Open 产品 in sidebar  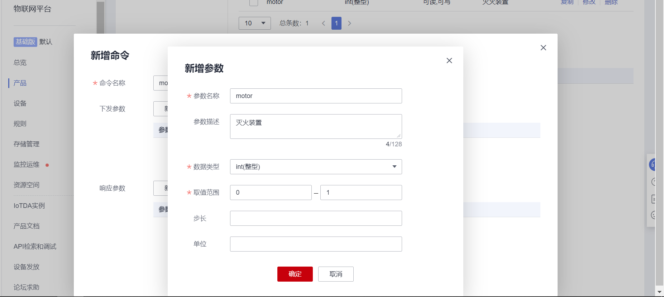pos(20,83)
